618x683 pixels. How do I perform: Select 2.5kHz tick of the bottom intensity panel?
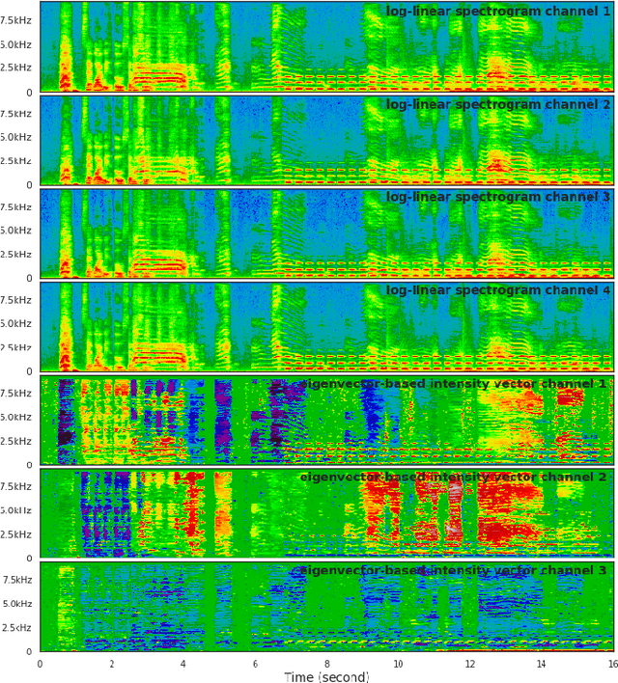tap(18, 627)
